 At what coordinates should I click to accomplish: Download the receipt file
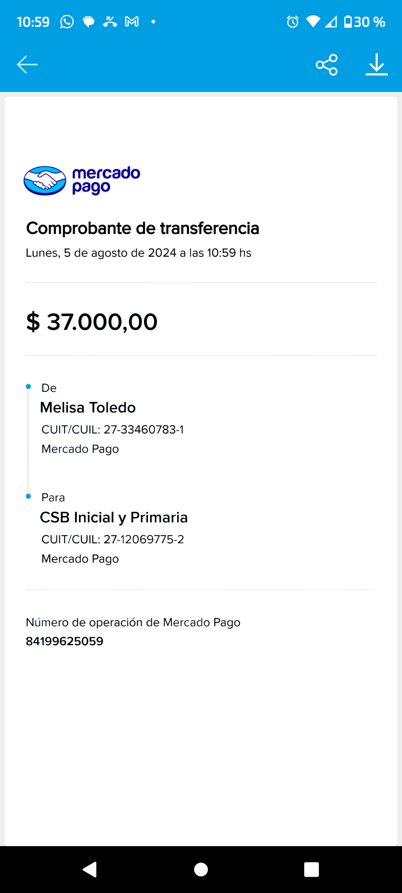click(376, 65)
